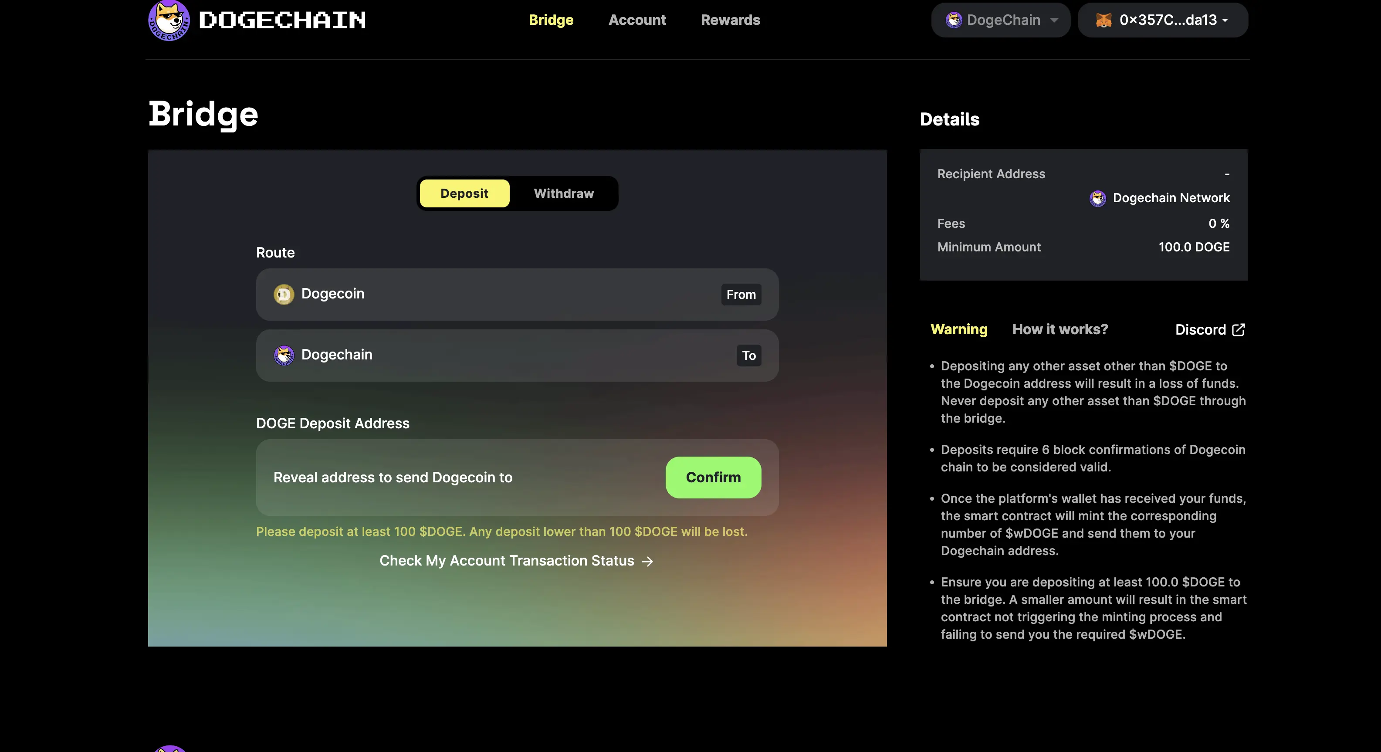Select the Warning tab
This screenshot has height=752, width=1381.
(x=959, y=329)
